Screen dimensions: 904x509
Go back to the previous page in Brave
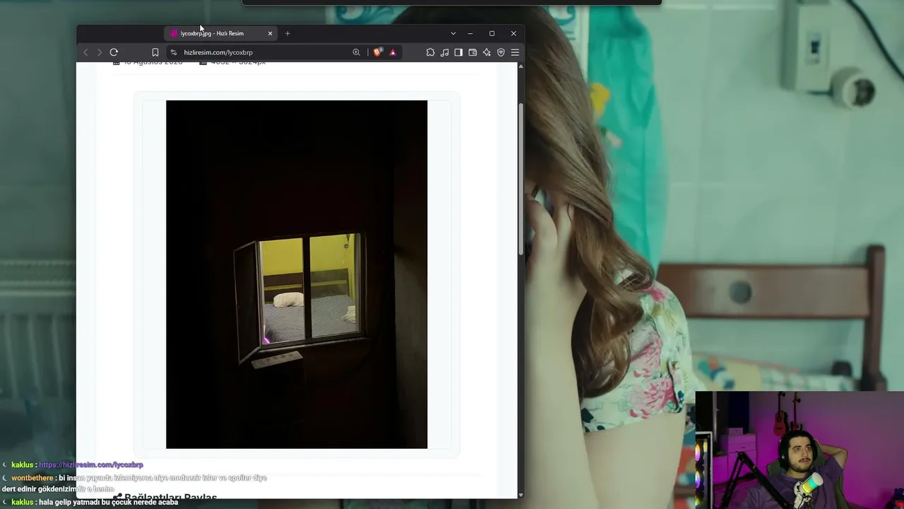click(85, 52)
